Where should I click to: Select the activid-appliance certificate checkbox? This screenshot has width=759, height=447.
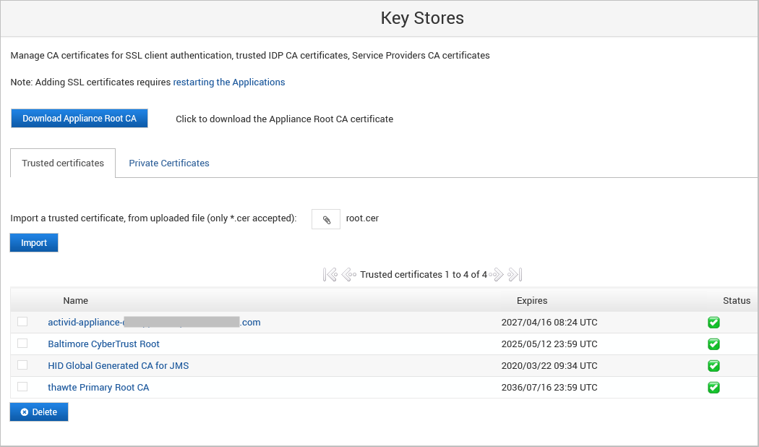22,322
